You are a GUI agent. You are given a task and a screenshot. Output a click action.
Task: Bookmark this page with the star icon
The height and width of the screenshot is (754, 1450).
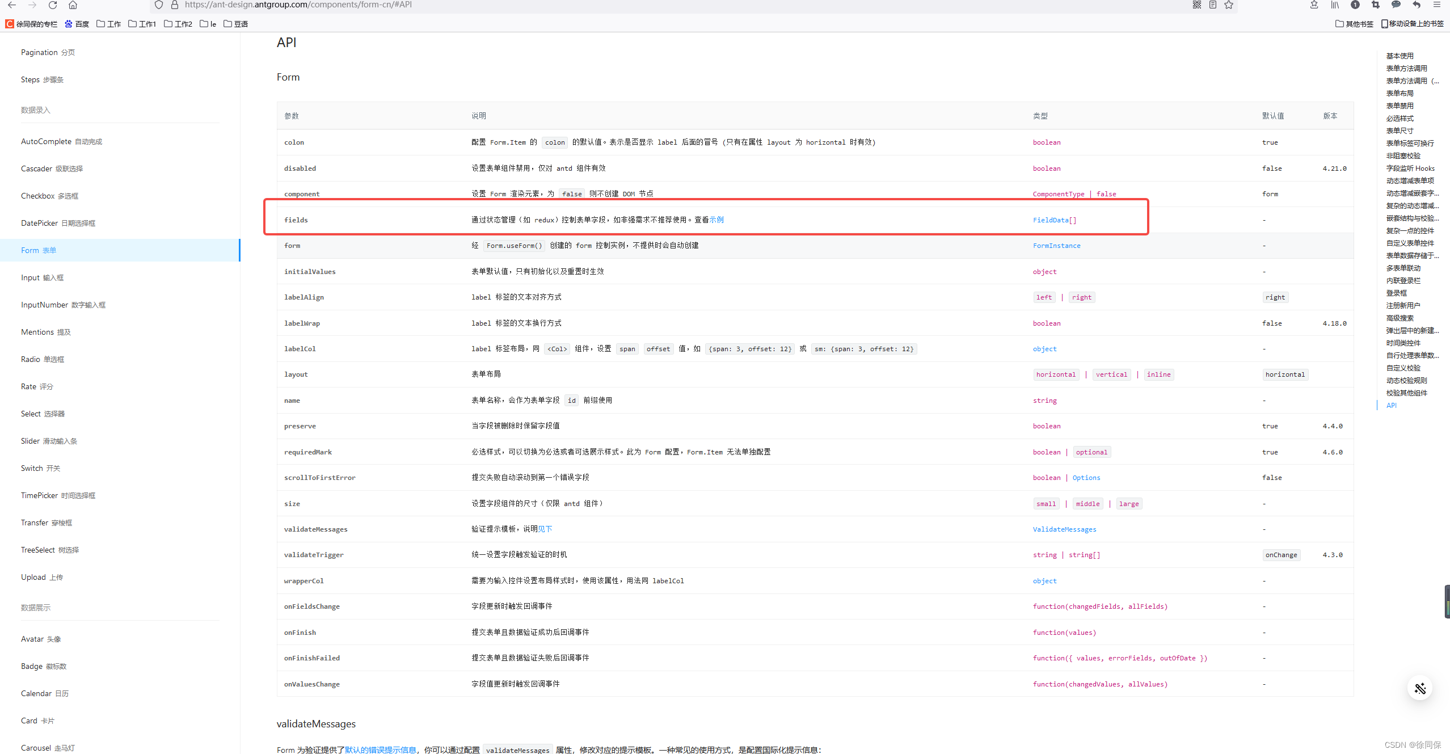point(1229,5)
